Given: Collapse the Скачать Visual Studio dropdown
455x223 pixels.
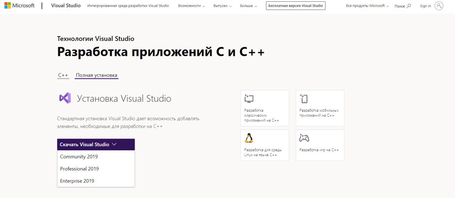Looking at the screenshot, I should pos(96,144).
